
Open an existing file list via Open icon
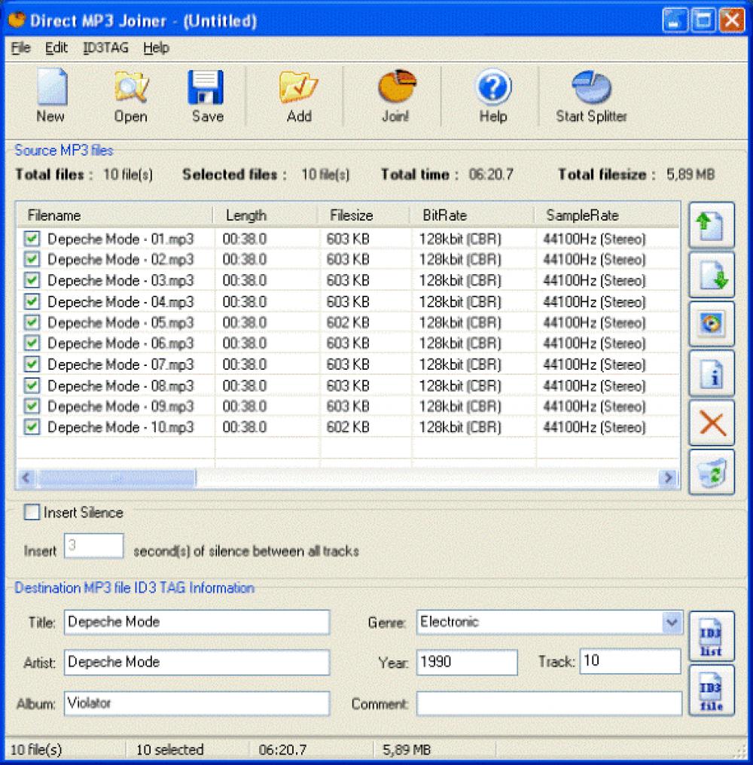point(130,93)
